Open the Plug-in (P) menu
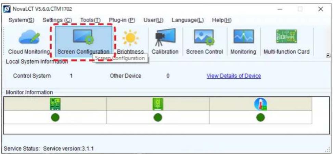Screen dimensions: 333x154 click(x=122, y=20)
